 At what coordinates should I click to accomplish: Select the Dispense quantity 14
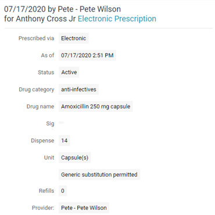[64, 140]
